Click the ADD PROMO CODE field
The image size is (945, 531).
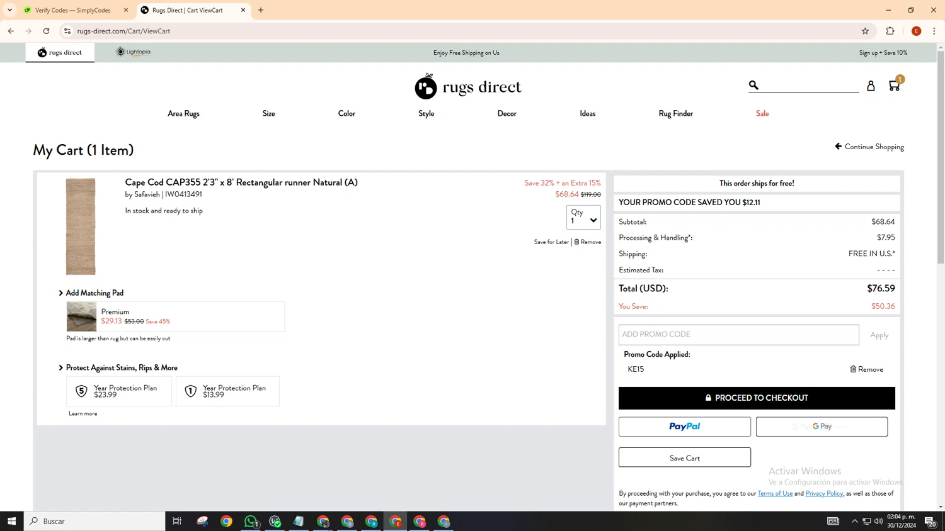pyautogui.click(x=738, y=335)
